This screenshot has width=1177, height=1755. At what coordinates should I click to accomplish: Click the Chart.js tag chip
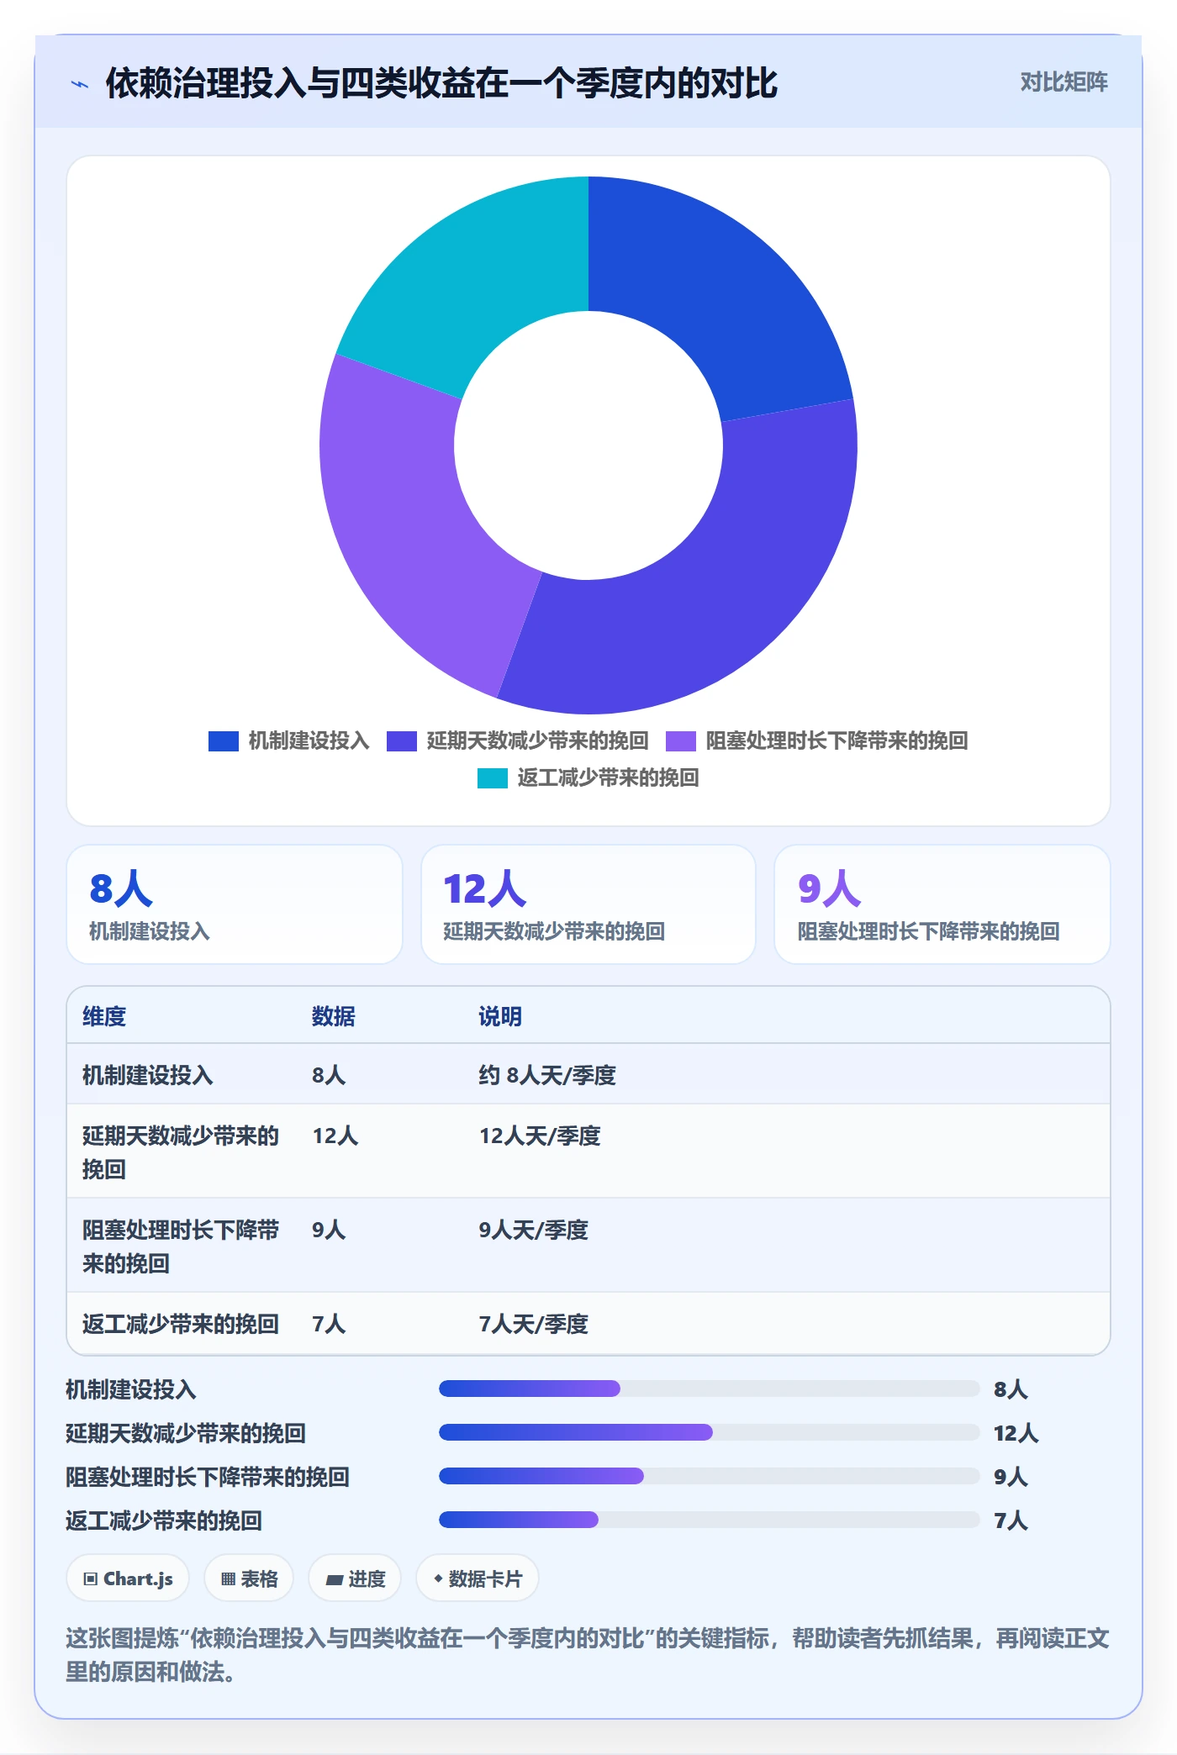pos(128,1578)
